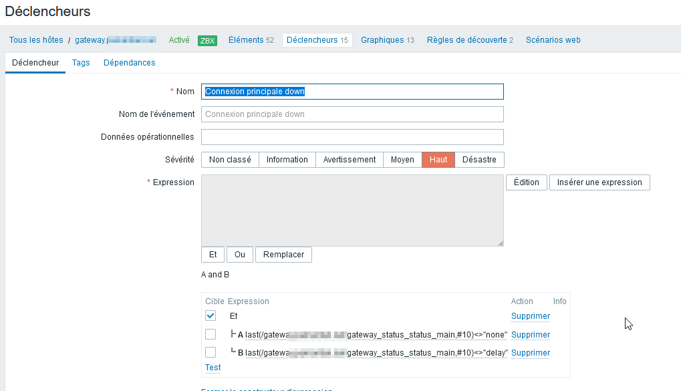681x391 pixels.
Task: Click the Remplacer button
Action: click(283, 255)
